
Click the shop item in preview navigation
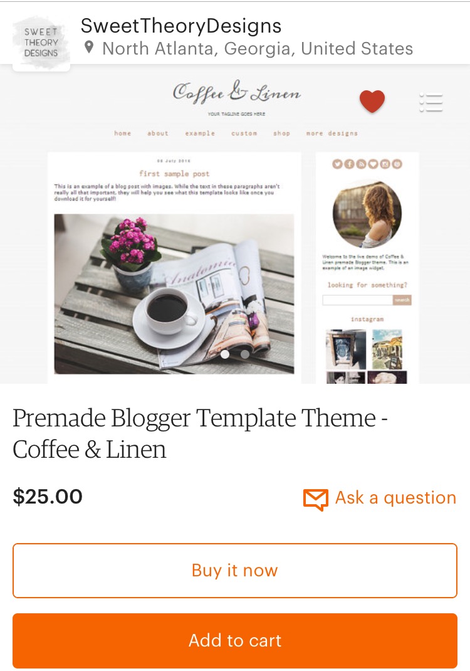[281, 133]
